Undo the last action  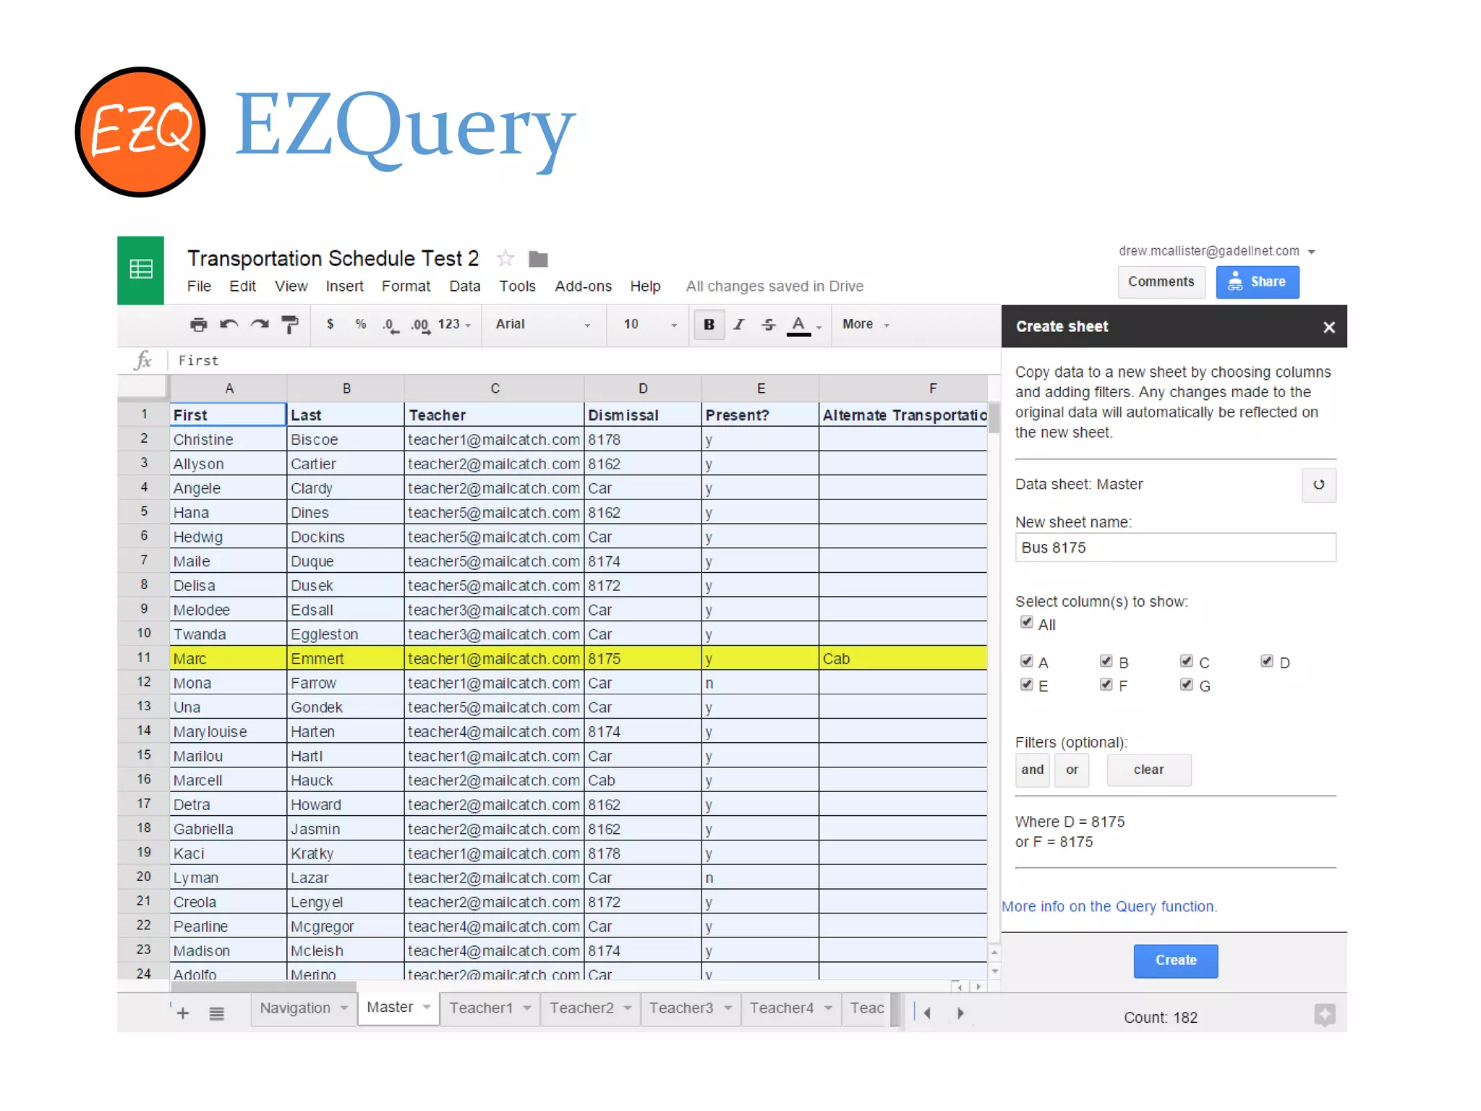coord(229,325)
